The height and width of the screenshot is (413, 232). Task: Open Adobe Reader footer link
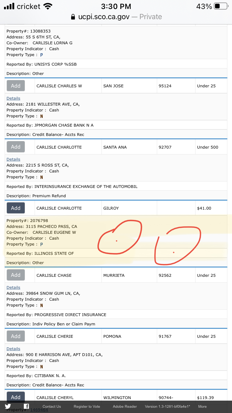click(x=125, y=406)
